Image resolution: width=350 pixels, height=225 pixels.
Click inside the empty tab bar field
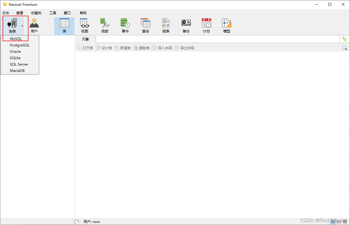[x=217, y=39]
